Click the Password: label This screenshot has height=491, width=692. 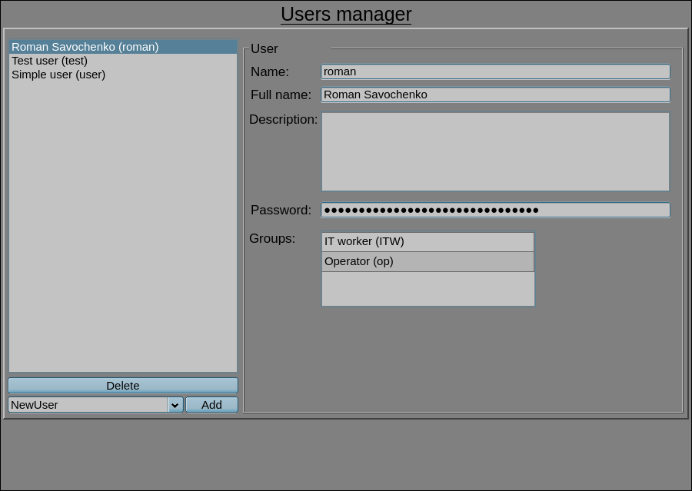pos(281,210)
